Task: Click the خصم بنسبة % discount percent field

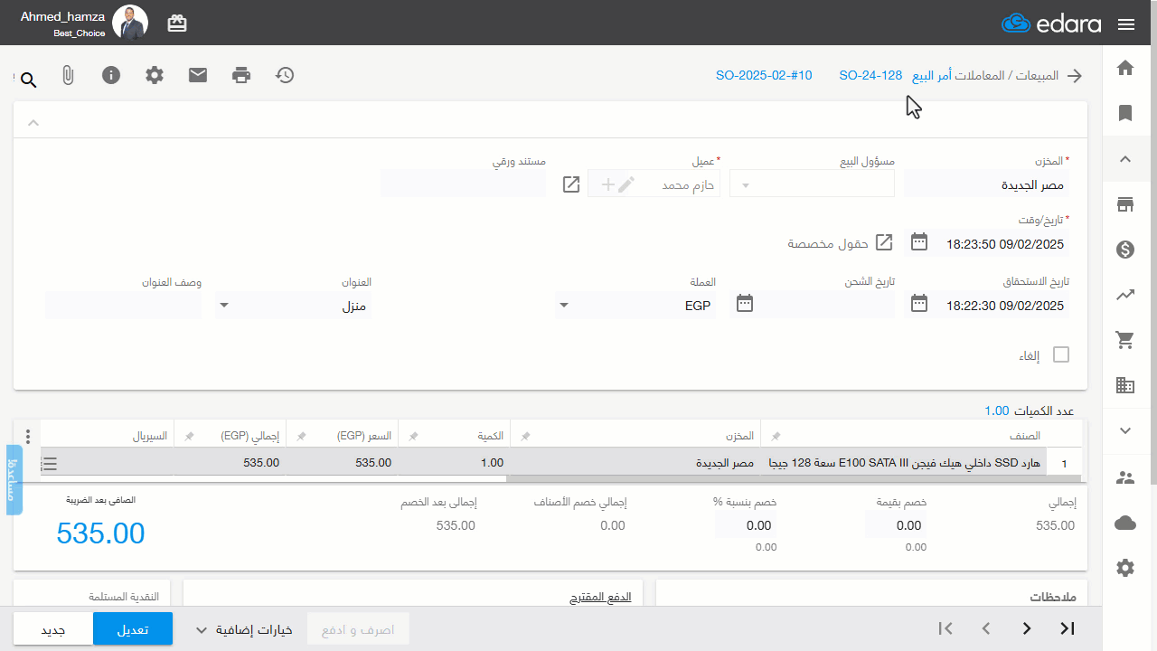Action: [x=745, y=525]
